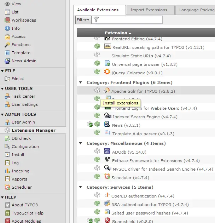Open the Filelist module icon

pyautogui.click(x=7, y=79)
